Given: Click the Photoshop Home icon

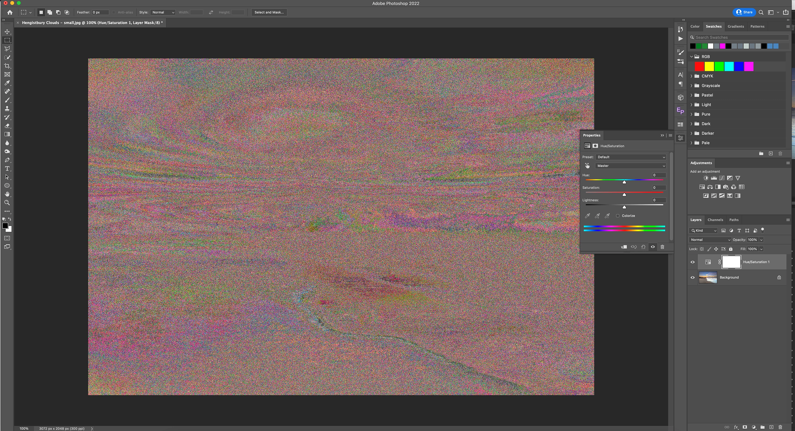Looking at the screenshot, I should click(x=10, y=12).
